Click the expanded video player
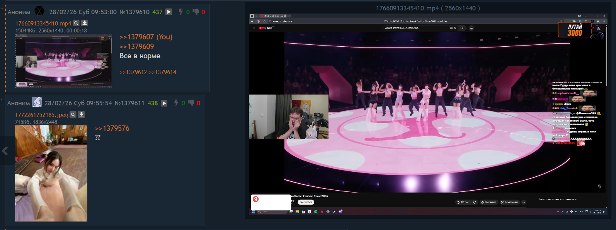The image size is (616, 230). (428, 114)
